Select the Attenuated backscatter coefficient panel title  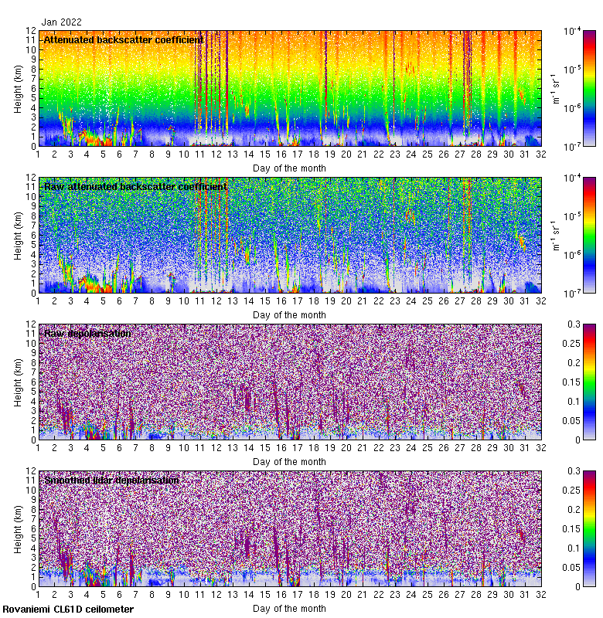[124, 39]
